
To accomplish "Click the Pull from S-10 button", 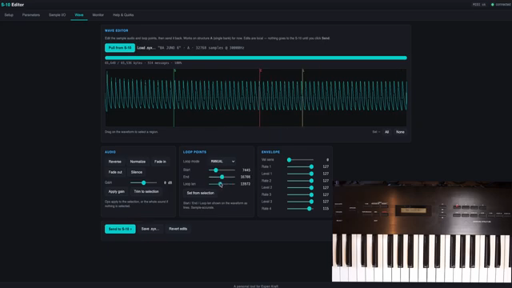I will (x=120, y=48).
